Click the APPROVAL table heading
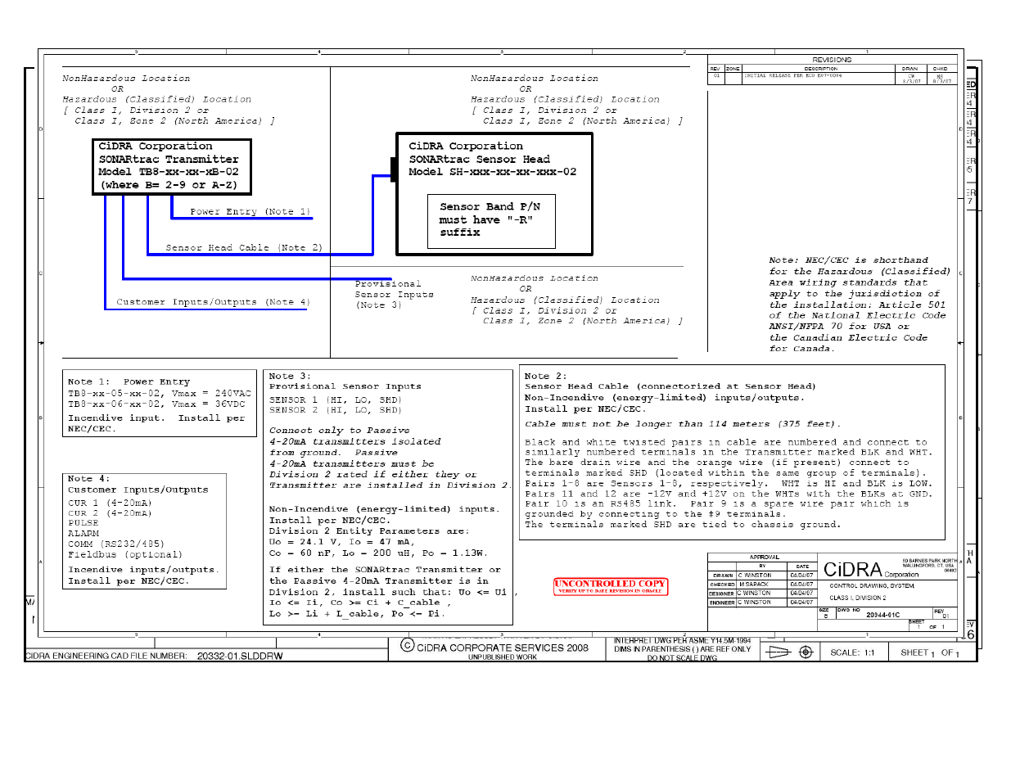The width and height of the screenshot is (1011, 781). tap(764, 557)
